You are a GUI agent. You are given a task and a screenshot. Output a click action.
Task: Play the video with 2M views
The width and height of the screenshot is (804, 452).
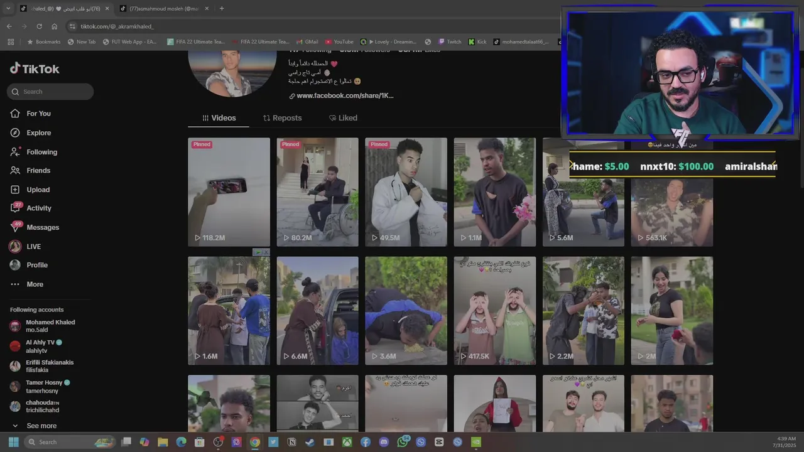672,311
